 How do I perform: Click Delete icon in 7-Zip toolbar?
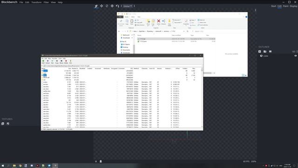pos(66,62)
